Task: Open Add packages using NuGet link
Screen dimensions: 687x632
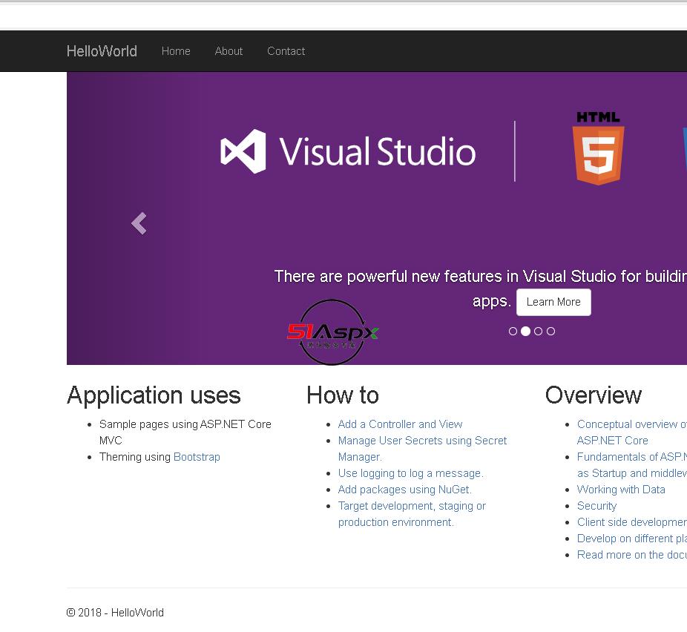Action: click(x=404, y=490)
